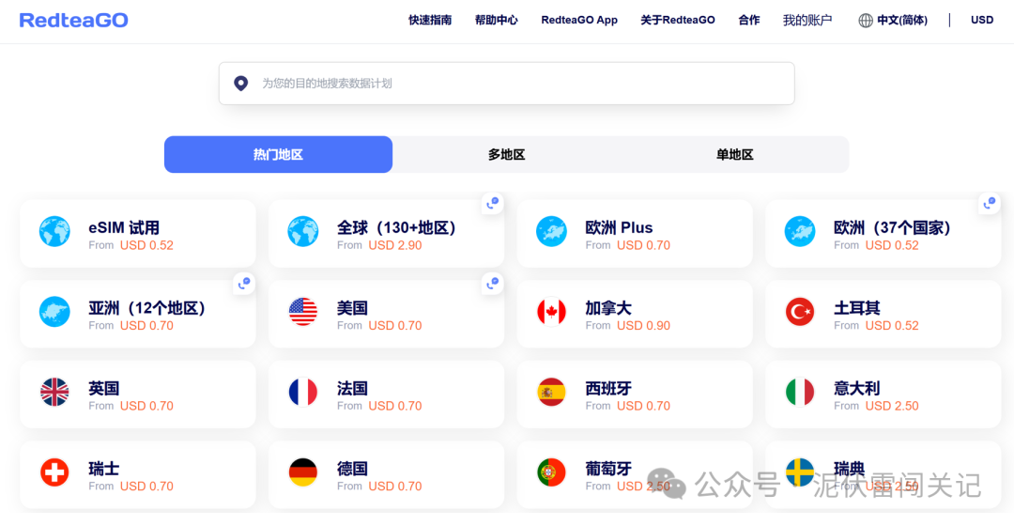
Task: Click the eSIM 试用 globe icon
Action: (x=55, y=231)
